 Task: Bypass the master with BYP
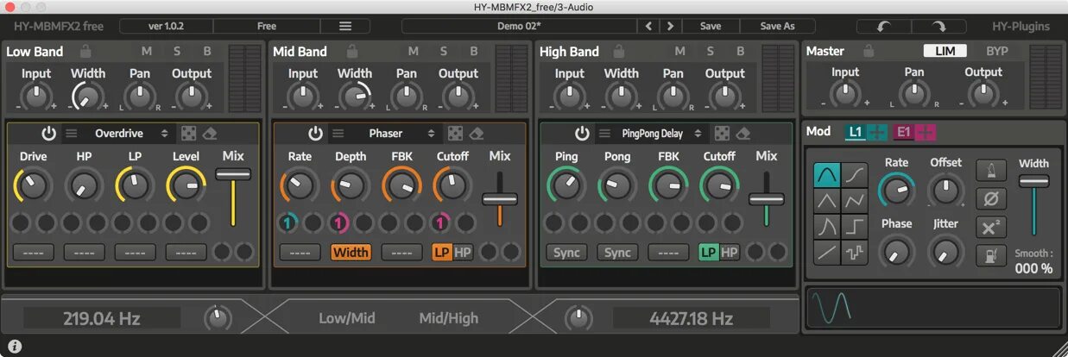click(997, 52)
